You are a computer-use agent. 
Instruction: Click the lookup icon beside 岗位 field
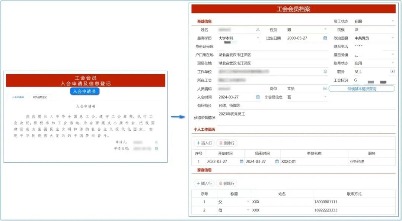point(325,88)
